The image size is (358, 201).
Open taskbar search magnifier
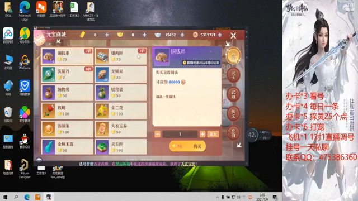point(16,197)
